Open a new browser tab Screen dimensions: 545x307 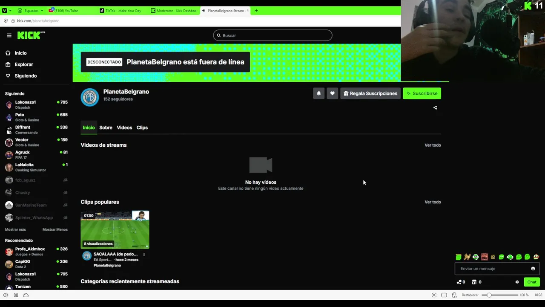[256, 11]
